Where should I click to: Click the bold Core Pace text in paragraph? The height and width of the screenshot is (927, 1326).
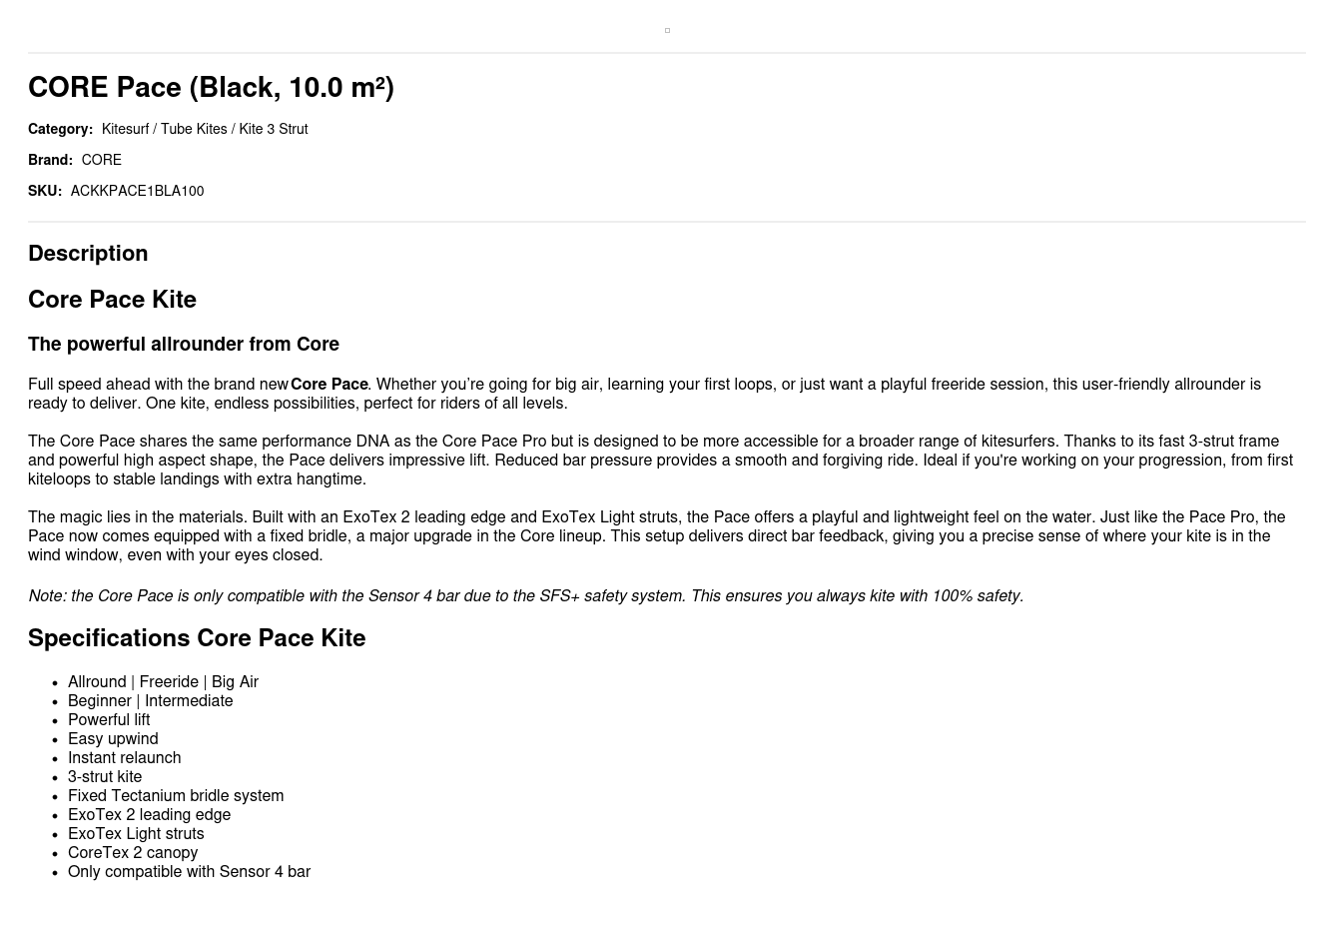[x=329, y=385]
